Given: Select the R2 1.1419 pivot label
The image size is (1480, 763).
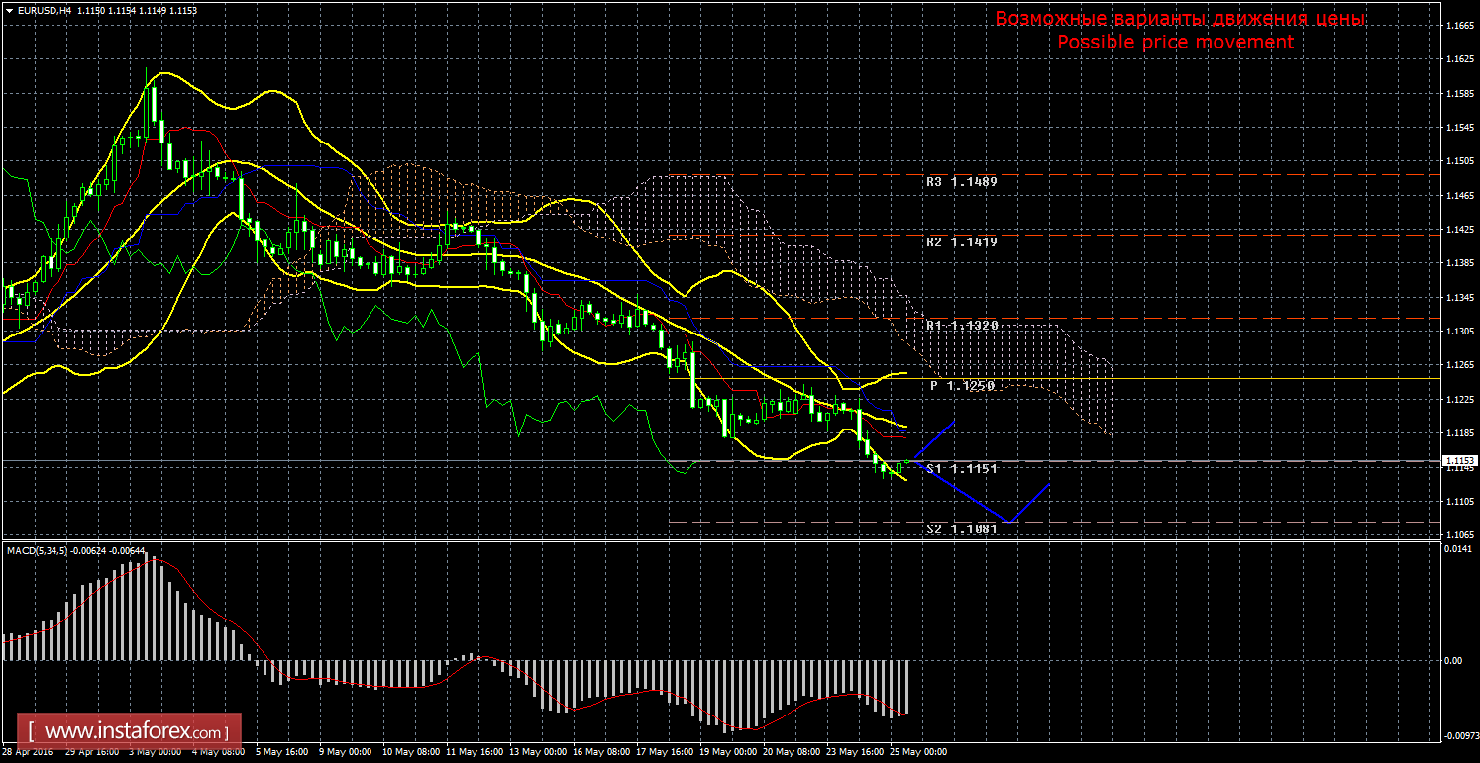Looking at the screenshot, I should [x=961, y=241].
